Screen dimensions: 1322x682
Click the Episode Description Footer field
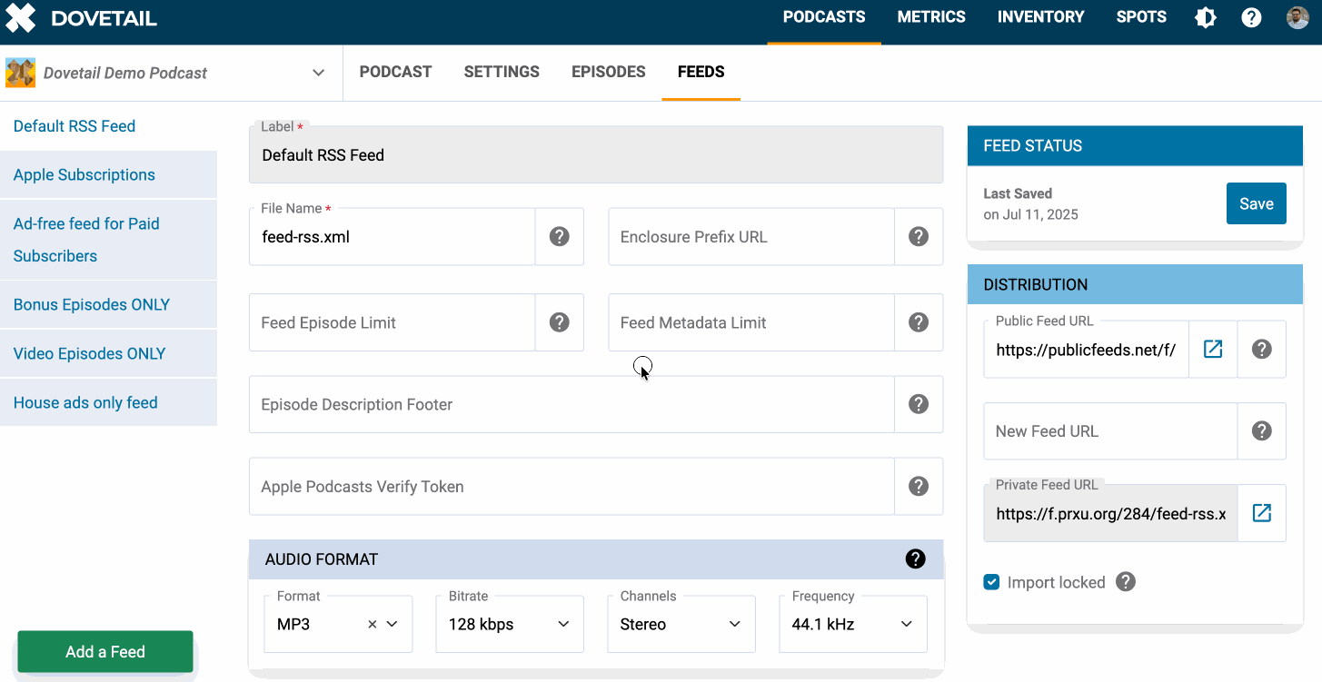[x=571, y=404]
